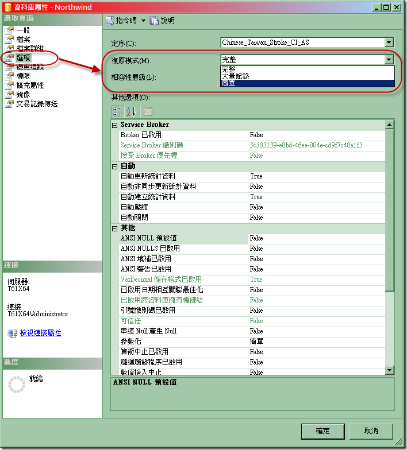This screenshot has width=407, height=450.
Task: Click the connection properties icon
Action: [x=12, y=333]
